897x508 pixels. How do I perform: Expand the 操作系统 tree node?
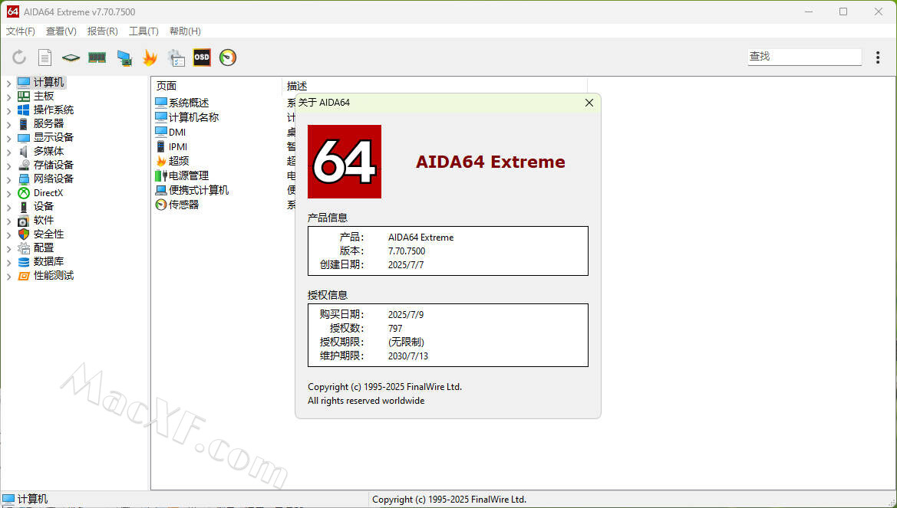click(x=8, y=110)
